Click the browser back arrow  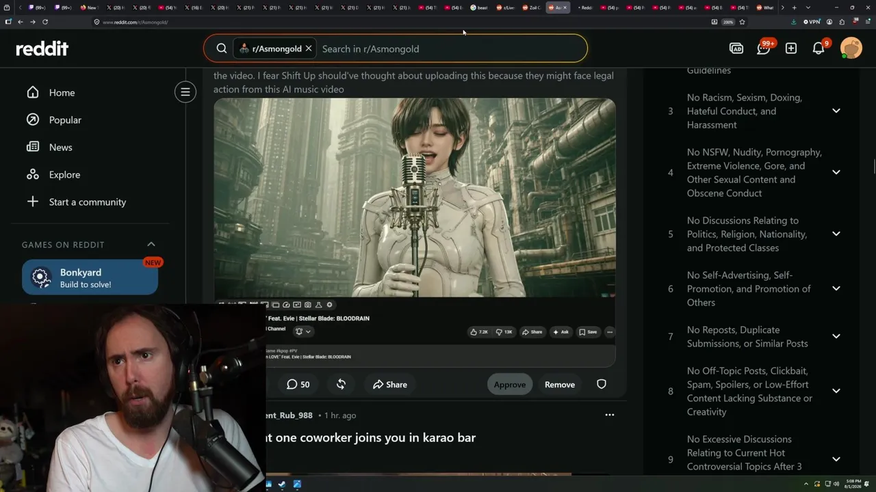coord(21,22)
